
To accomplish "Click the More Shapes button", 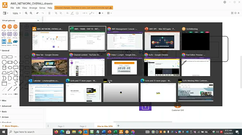I will pyautogui.click(x=10, y=126).
